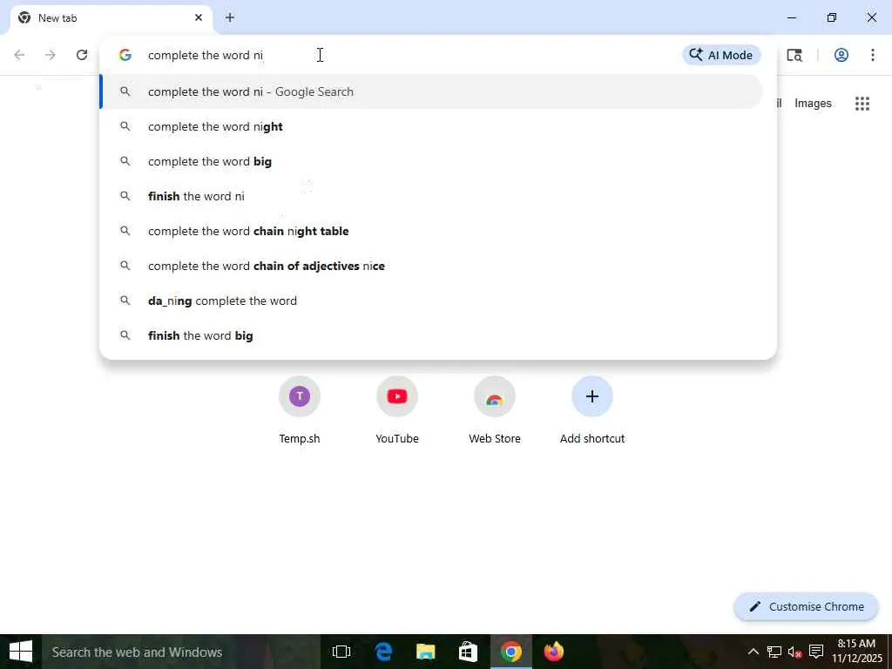Open the network status tray icon
The height and width of the screenshot is (669, 892).
pos(774,652)
